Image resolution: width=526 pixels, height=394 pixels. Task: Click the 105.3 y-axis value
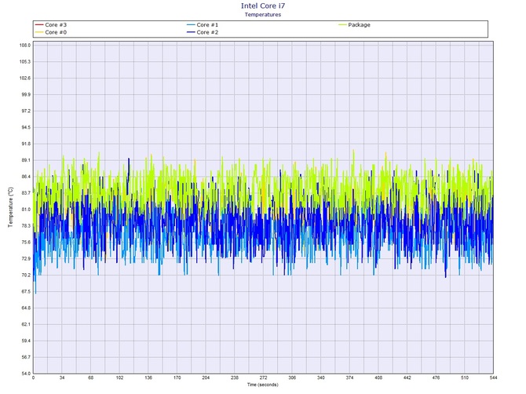(x=25, y=62)
